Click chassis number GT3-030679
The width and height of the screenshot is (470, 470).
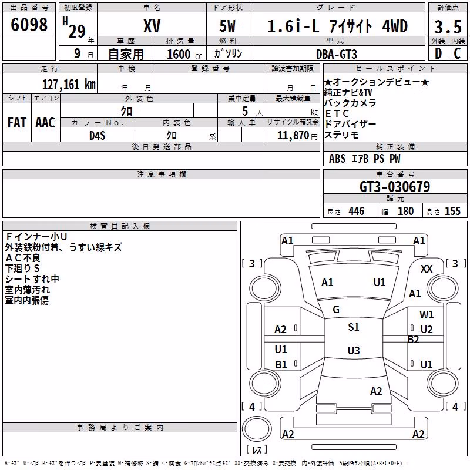395,187
